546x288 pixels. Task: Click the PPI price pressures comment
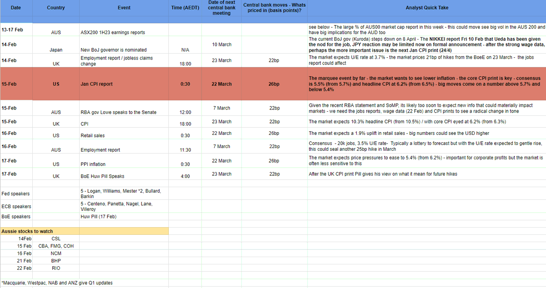coord(426,161)
